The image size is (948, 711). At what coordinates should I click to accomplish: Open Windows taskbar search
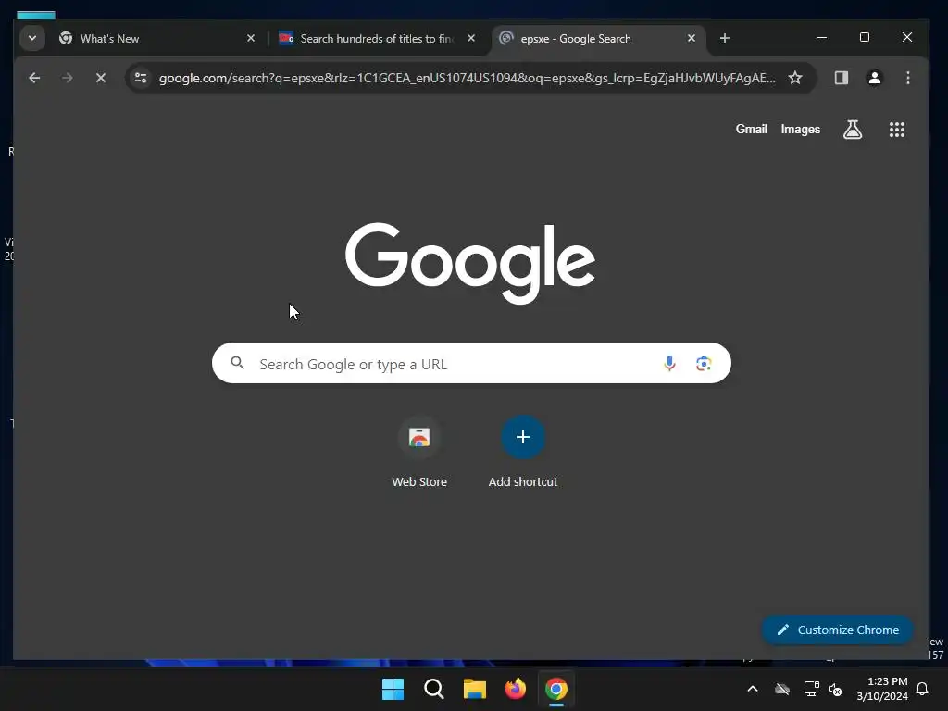[433, 689]
